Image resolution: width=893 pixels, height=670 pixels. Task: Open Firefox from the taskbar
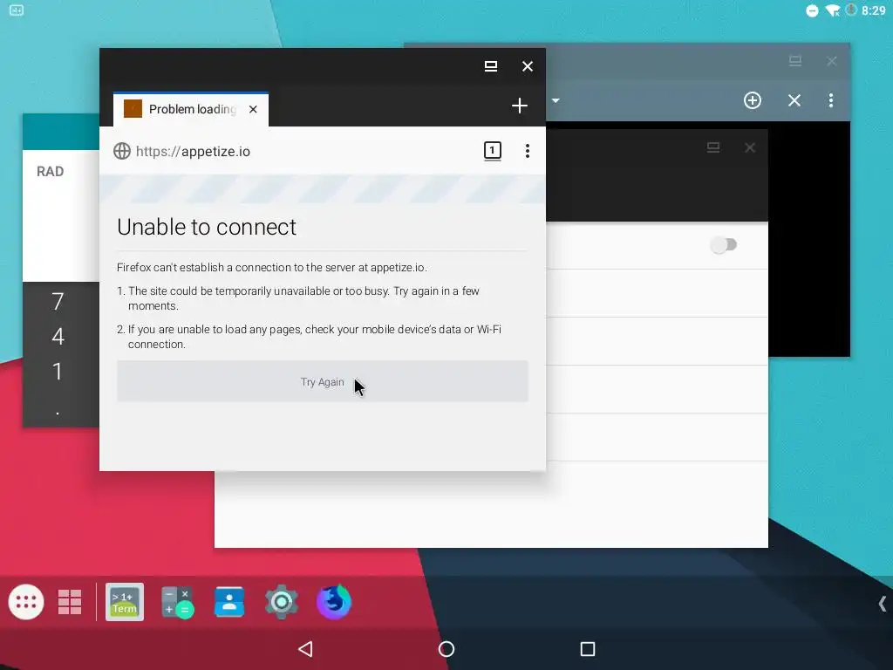(x=334, y=602)
